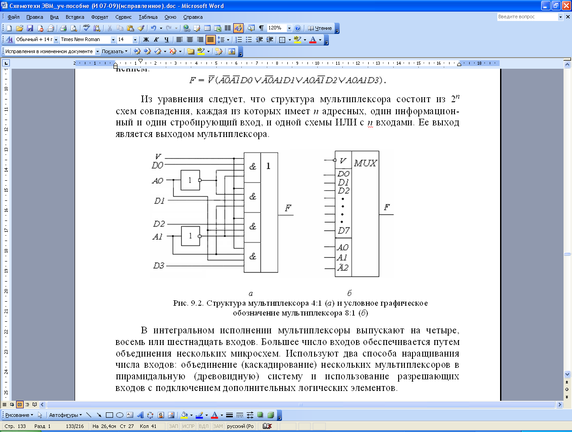Open the Справка menu
This screenshot has width=572, height=432.
[x=193, y=17]
